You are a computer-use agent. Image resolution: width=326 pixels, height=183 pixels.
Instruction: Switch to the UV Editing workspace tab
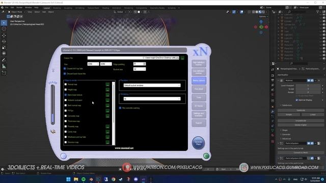coord(80,8)
